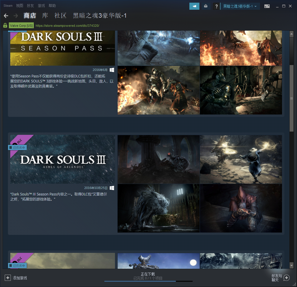Open the inbox envelope icon
Screen dimensions: 297x287
tap(206, 6)
